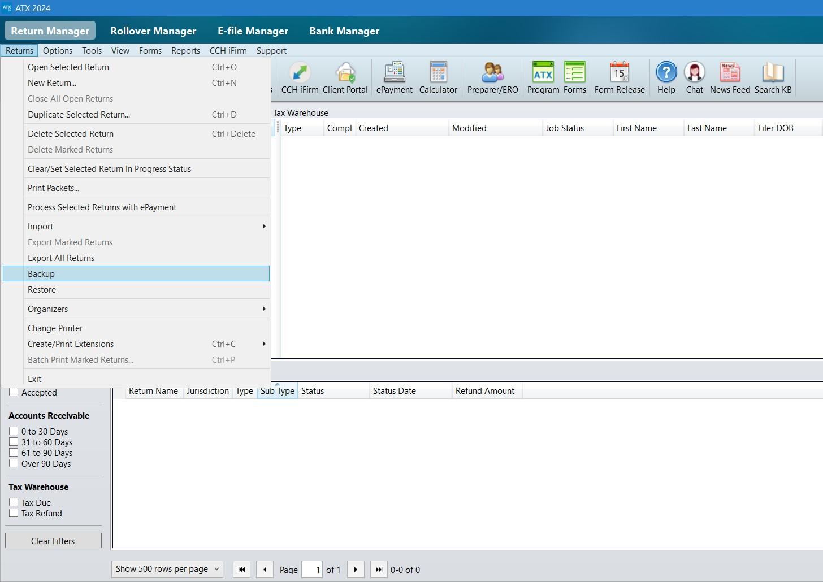Viewport: 823px width, 582px height.
Task: Click the Clear Filters button
Action: tap(53, 541)
